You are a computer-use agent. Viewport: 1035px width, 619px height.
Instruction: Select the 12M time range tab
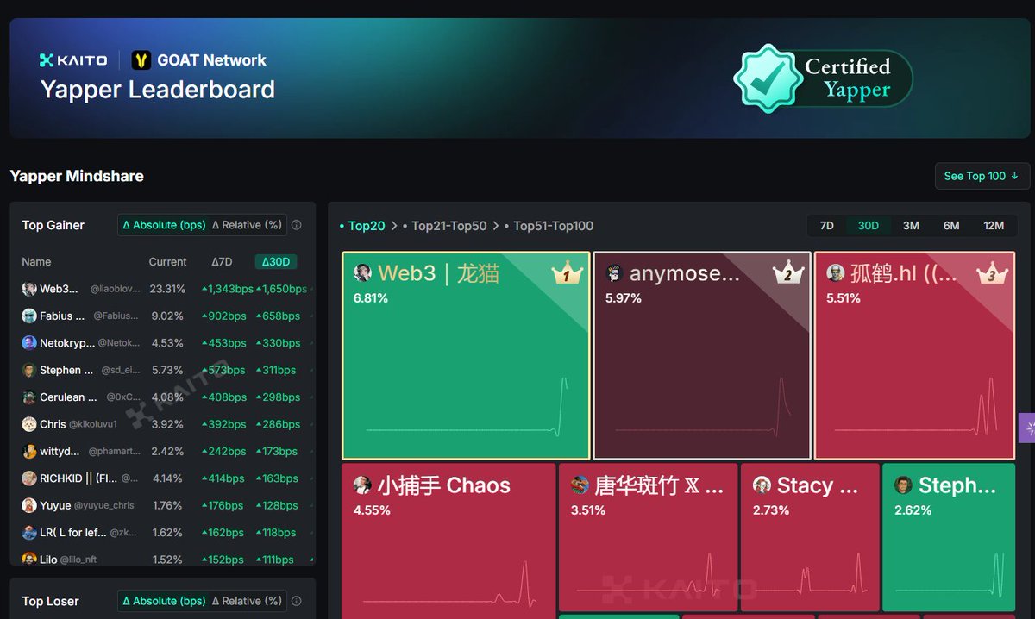point(994,226)
